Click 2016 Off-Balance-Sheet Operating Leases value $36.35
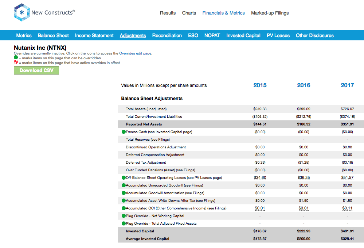This screenshot has width=364, height=248. pos(304,178)
